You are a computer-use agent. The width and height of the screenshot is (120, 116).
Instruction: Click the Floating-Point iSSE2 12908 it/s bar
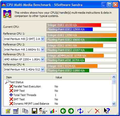tap(70, 29)
